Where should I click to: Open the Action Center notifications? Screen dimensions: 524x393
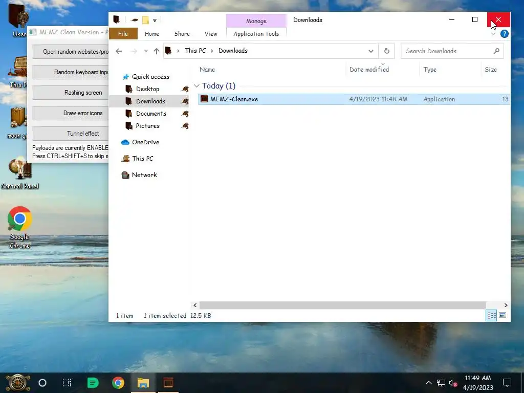click(507, 383)
